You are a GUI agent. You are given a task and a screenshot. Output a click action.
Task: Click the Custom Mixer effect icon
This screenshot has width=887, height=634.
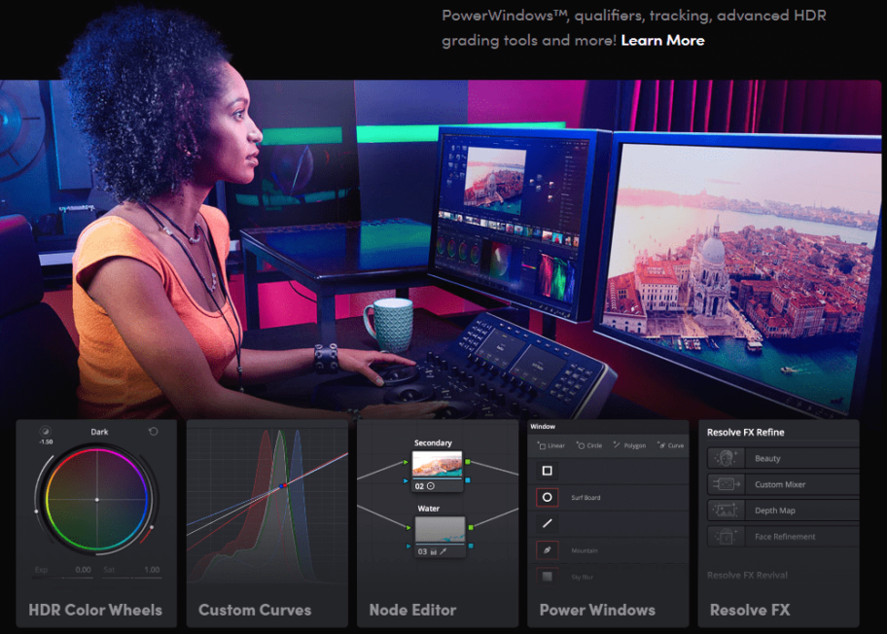[x=725, y=484]
